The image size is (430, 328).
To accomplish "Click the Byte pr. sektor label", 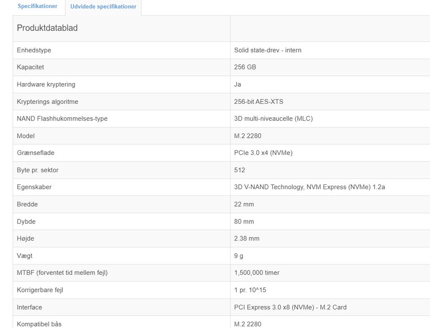I will (x=38, y=170).
